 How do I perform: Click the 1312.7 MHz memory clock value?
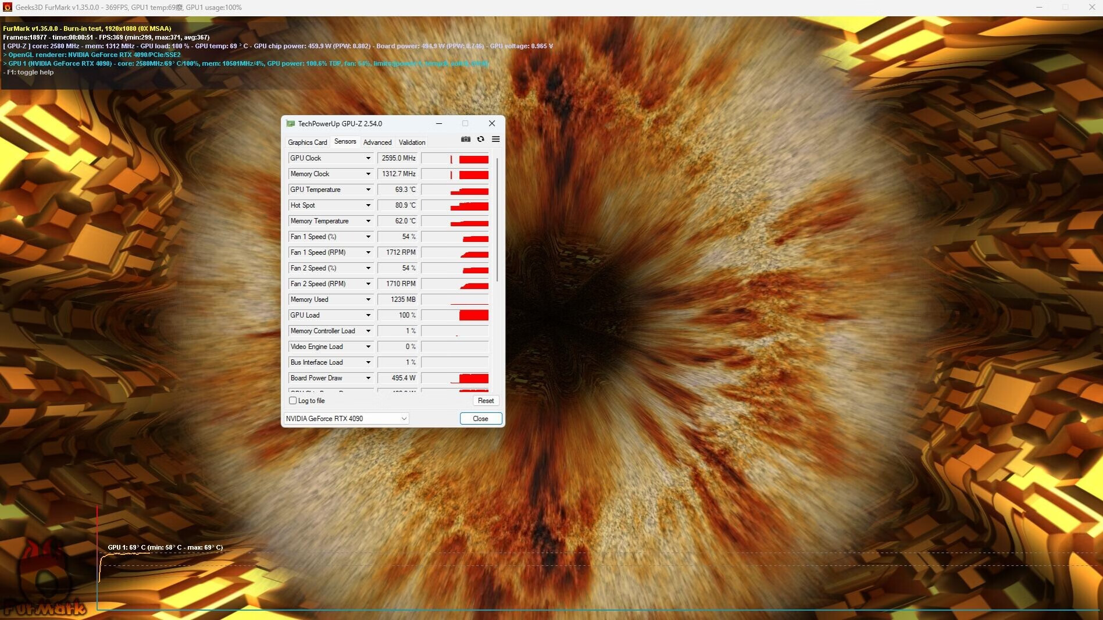coord(398,174)
